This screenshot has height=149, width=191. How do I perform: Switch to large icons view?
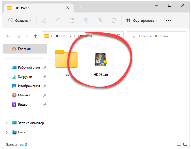pos(185,144)
